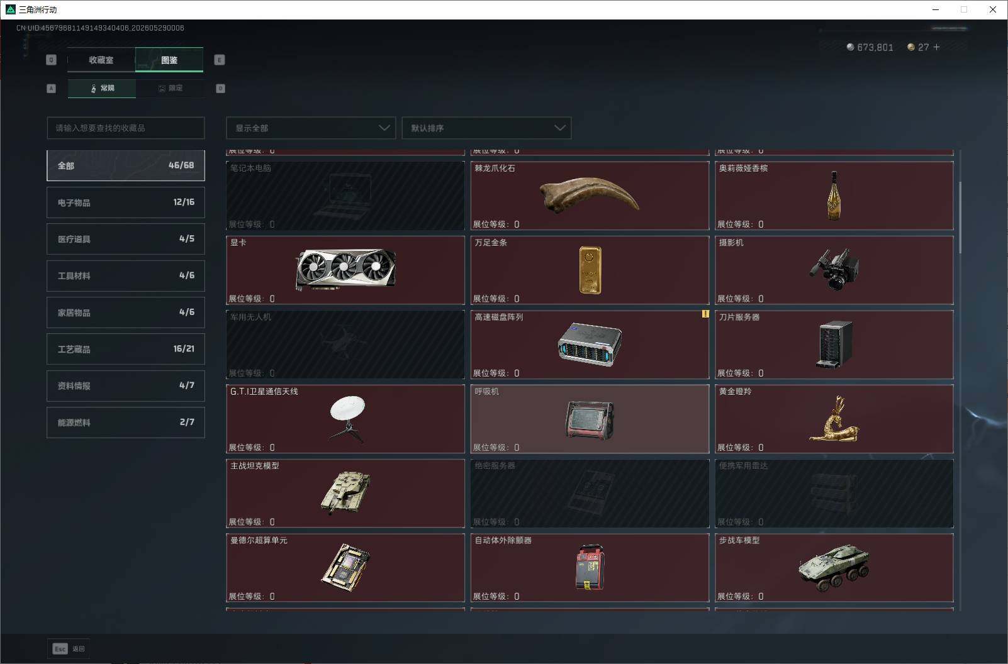Click the 高速磁盘阵列 disk array image
1008x664 pixels.
click(x=590, y=344)
